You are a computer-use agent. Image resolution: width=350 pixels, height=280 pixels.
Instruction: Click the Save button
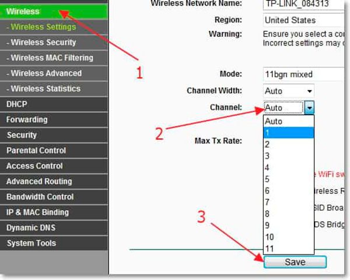point(295,262)
